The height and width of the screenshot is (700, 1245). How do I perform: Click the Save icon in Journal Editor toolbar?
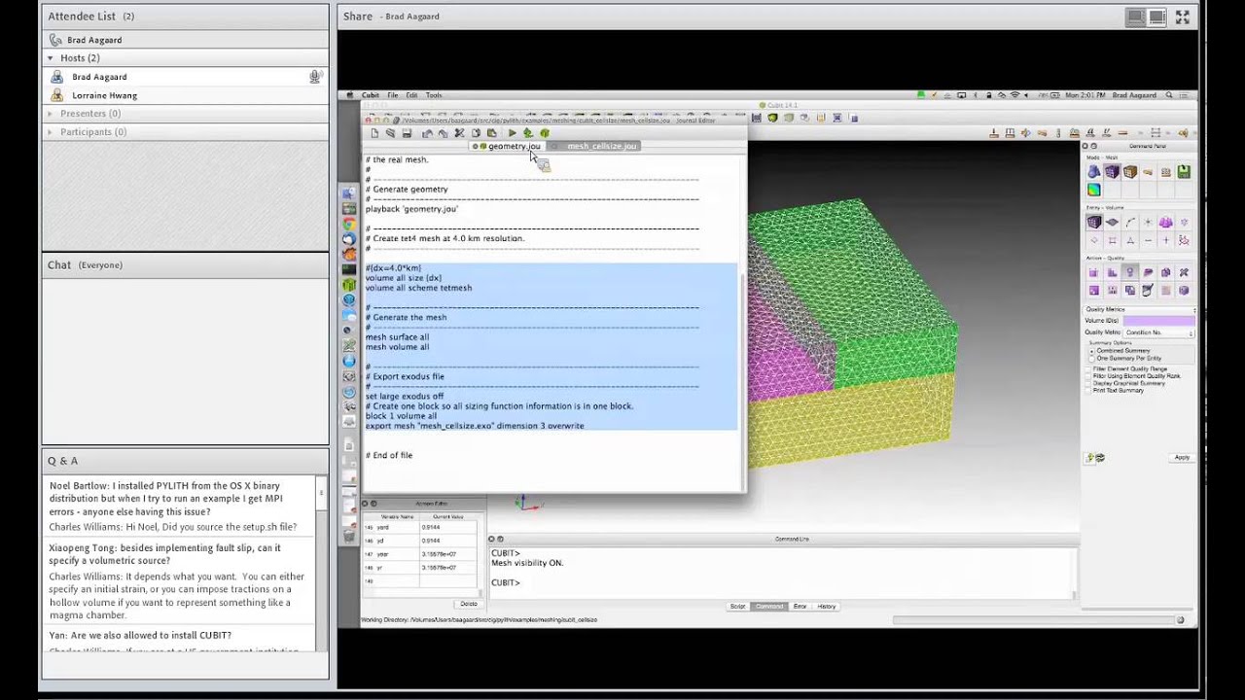click(407, 133)
